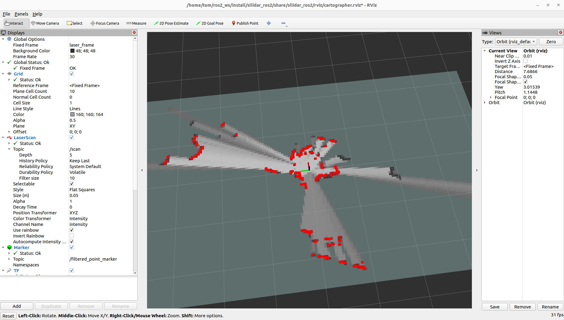Open the File menu
Screen dimensions: 564x320
(6, 14)
